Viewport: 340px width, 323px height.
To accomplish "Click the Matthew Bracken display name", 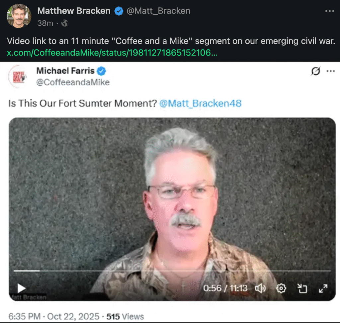I will pos(74,11).
